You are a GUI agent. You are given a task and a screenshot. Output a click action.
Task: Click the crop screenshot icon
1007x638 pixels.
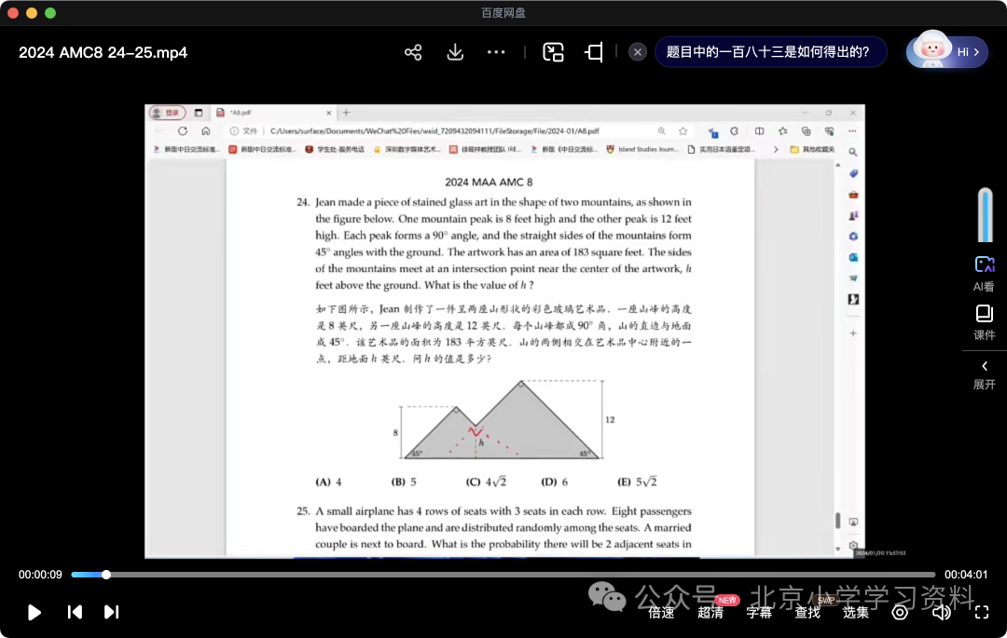[x=594, y=52]
